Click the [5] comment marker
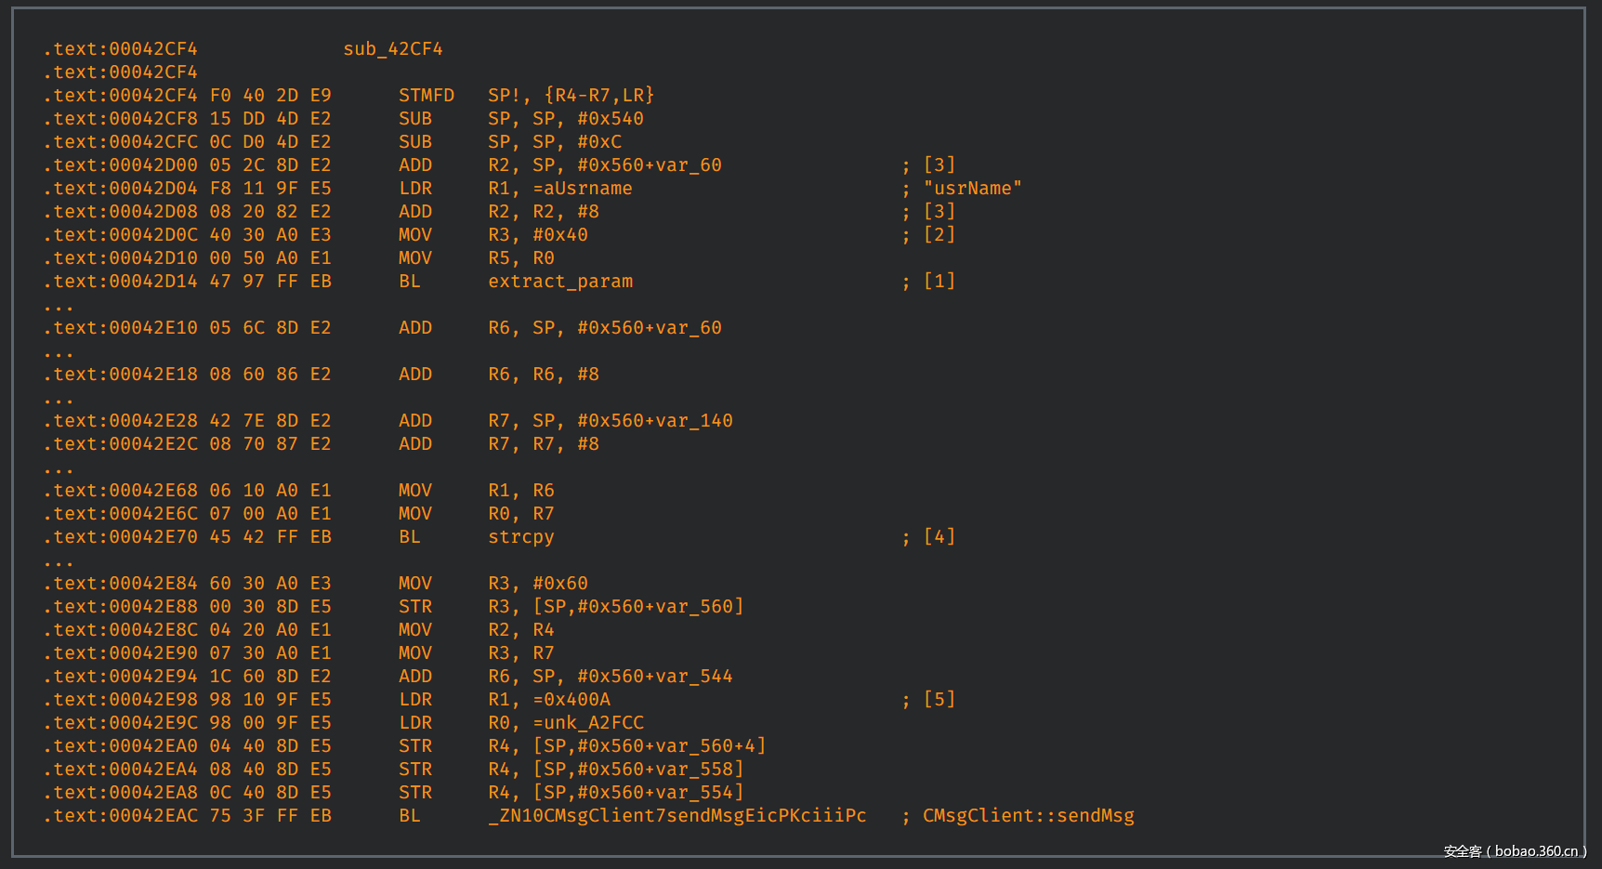The height and width of the screenshot is (869, 1602). (939, 700)
